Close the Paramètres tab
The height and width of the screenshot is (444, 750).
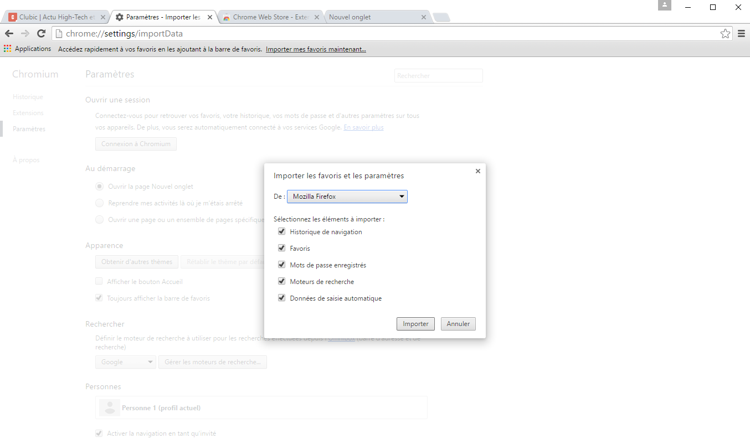coord(209,17)
